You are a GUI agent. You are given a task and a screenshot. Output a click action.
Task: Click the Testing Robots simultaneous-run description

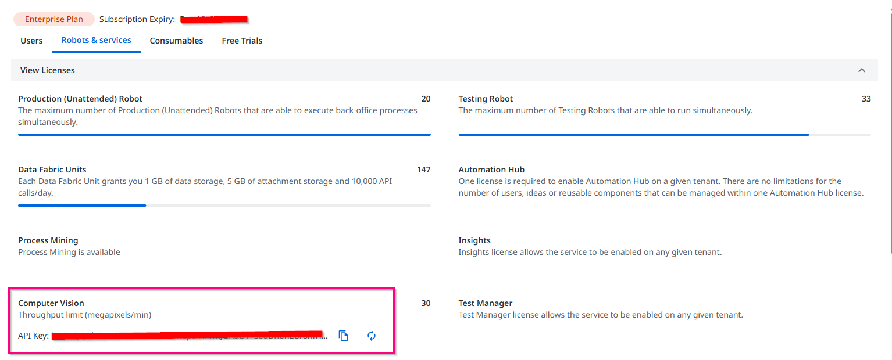coord(605,110)
